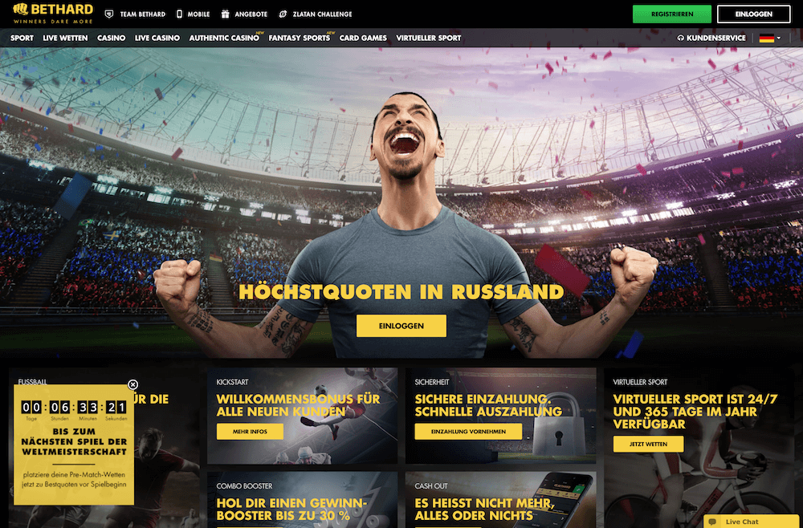Viewport: 803px width, 528px height.
Task: Click the top-right Einloggen button
Action: point(754,14)
